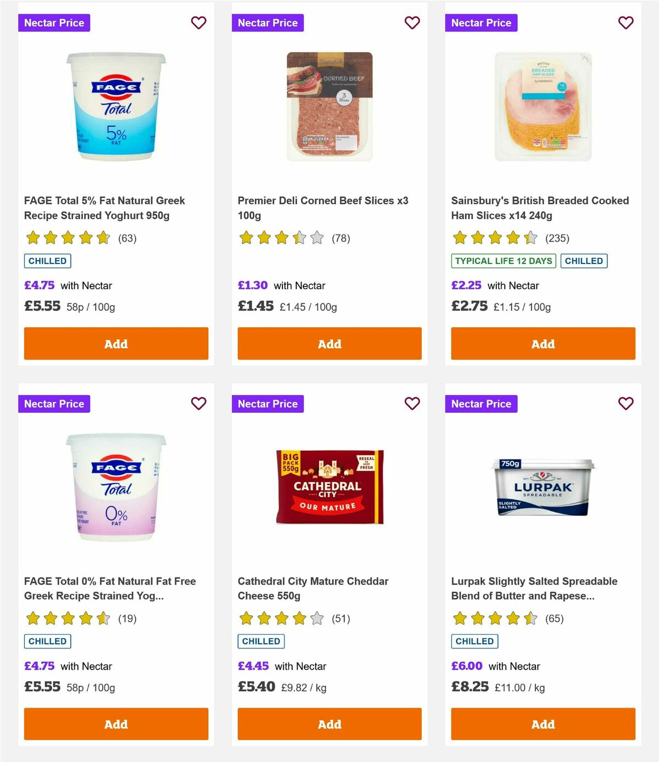Favourite the FAGE Total 5% yoghurt
Viewport: 659px width, 762px height.
coord(198,23)
